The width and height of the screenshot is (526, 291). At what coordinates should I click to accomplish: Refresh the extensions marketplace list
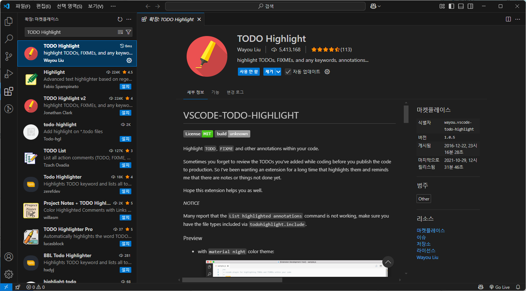120,19
